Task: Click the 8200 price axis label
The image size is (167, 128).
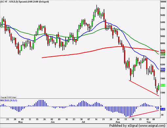Action: (x=163, y=64)
